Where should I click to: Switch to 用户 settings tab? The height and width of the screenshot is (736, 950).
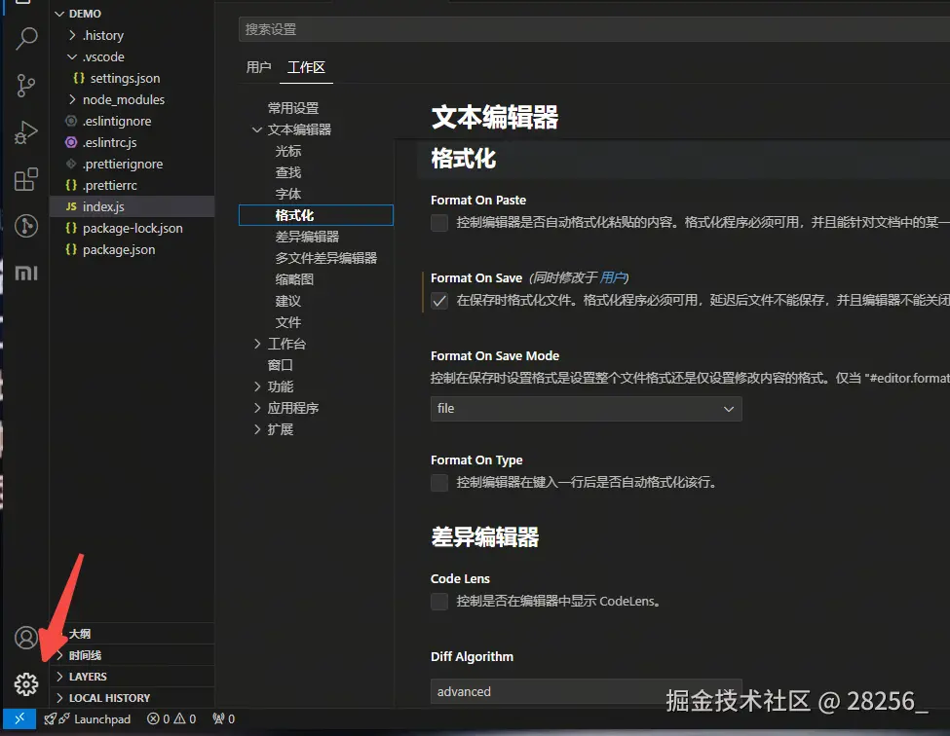pos(259,67)
